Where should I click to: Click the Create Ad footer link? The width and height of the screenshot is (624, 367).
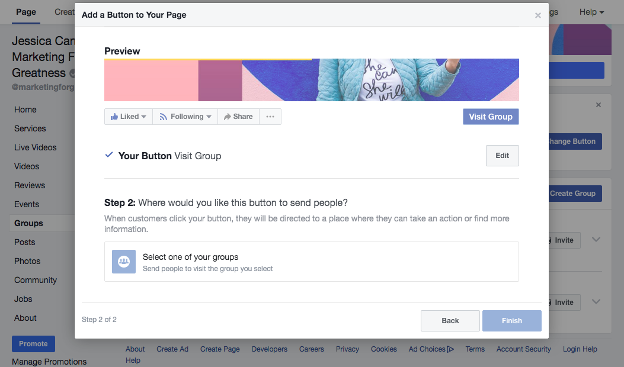[x=172, y=349]
